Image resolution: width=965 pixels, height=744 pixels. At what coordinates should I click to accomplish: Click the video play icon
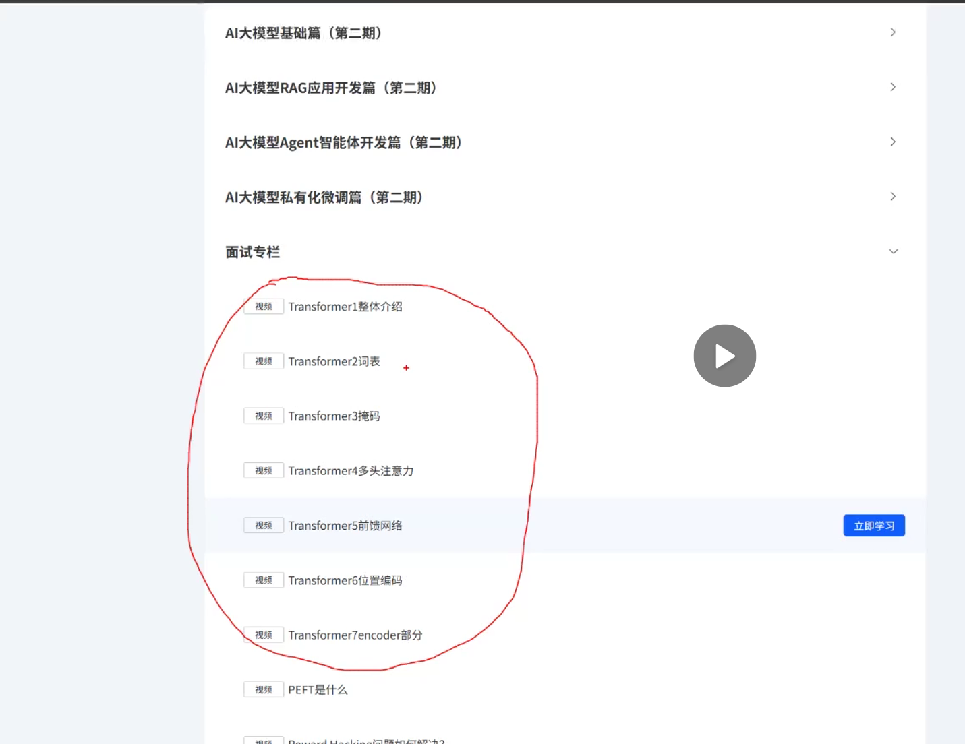[x=724, y=355]
